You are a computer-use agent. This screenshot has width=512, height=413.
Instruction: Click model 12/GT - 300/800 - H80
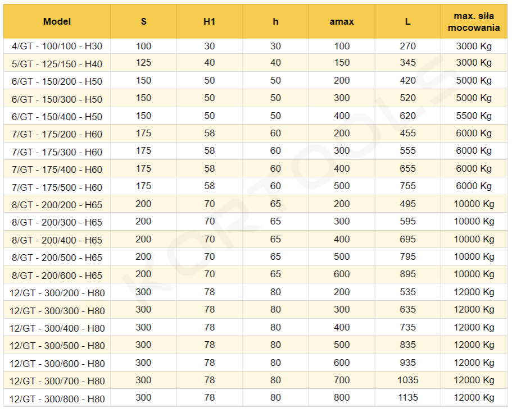pos(57,399)
